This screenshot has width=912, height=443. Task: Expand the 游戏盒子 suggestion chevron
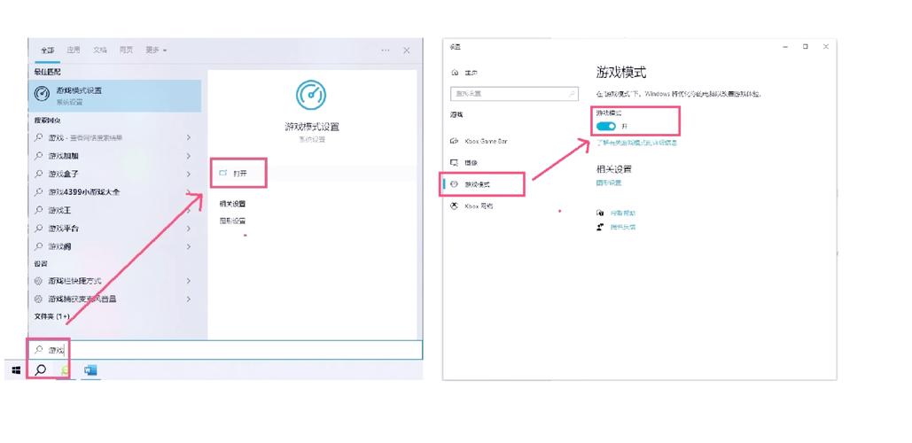point(189,174)
